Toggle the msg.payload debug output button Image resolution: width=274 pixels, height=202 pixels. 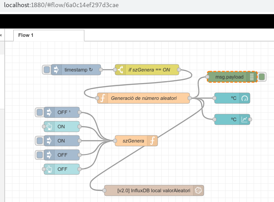click(262, 77)
